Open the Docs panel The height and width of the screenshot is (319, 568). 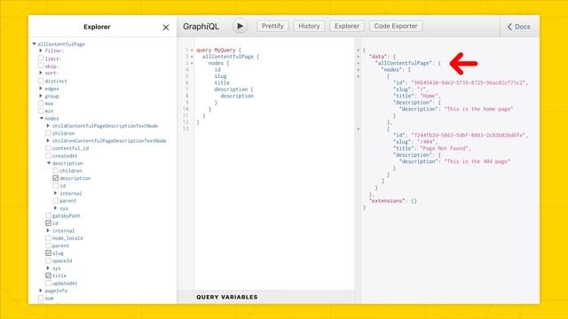point(518,27)
